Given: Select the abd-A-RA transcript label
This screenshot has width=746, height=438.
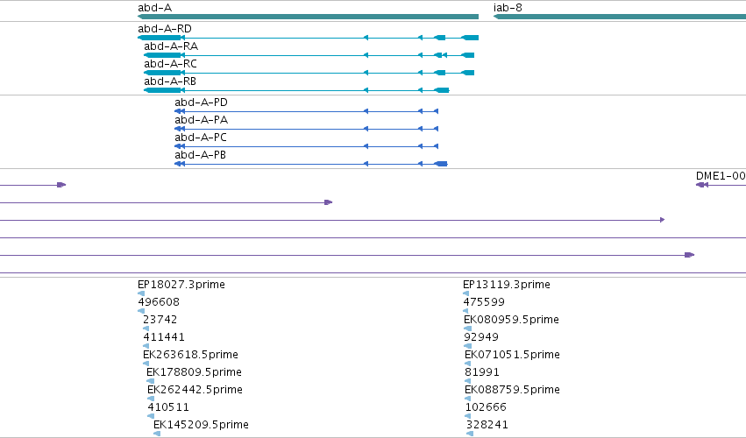Looking at the screenshot, I should [x=171, y=46].
